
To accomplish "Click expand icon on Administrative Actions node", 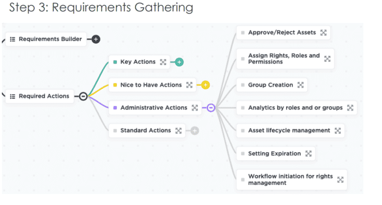I will pyautogui.click(x=195, y=108).
